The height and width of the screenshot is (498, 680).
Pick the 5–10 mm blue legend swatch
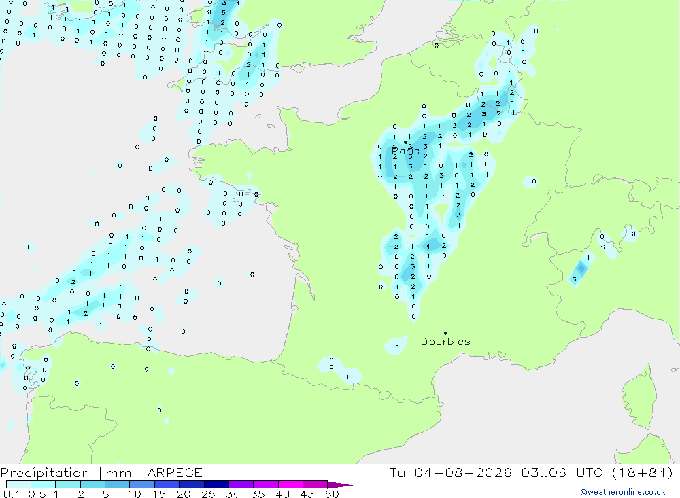click(118, 484)
